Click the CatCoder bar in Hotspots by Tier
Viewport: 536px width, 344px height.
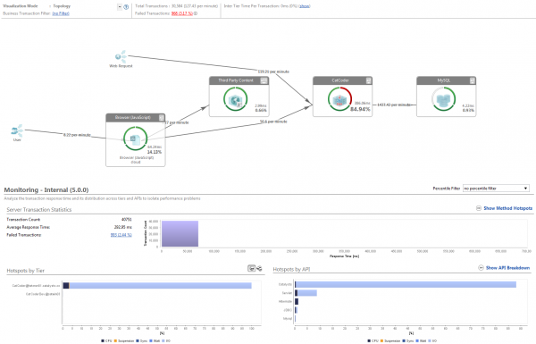157,286
